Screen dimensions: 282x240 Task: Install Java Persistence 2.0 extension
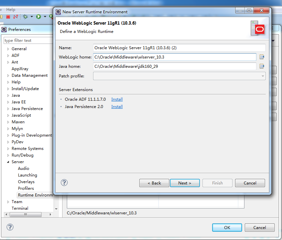tap(117, 107)
